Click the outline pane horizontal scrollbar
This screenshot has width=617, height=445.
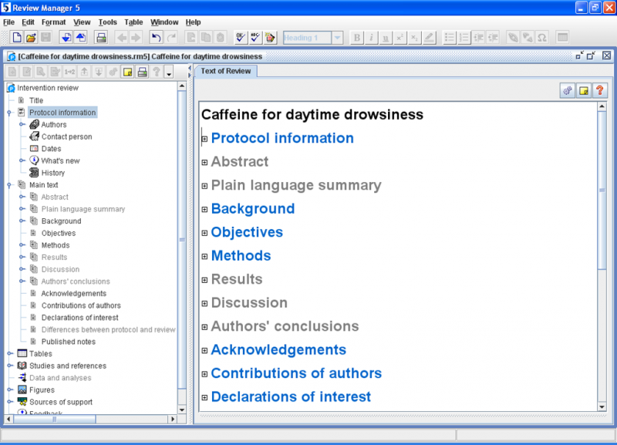point(54,419)
